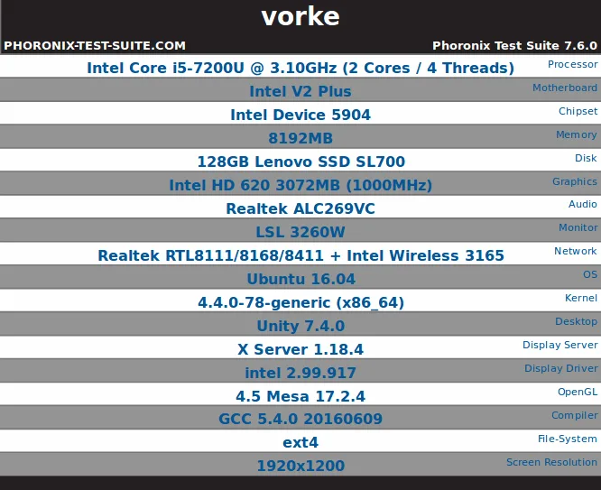
Task: Select 'Unity 7.4.0' desktop value
Action: pos(300,326)
